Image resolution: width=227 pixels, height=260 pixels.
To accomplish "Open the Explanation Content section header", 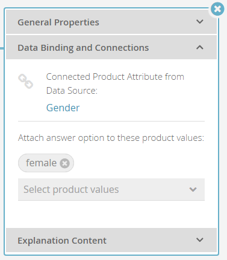I will point(111,240).
